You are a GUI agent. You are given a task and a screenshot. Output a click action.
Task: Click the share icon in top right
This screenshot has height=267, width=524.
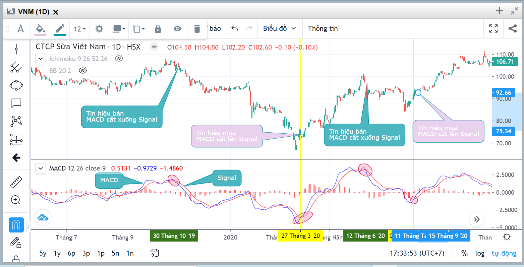click(x=513, y=28)
